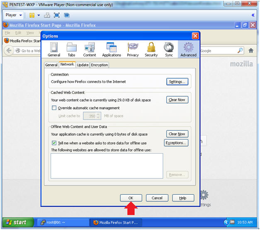Open connection Settings button
This screenshot has width=260, height=230.
(x=177, y=82)
